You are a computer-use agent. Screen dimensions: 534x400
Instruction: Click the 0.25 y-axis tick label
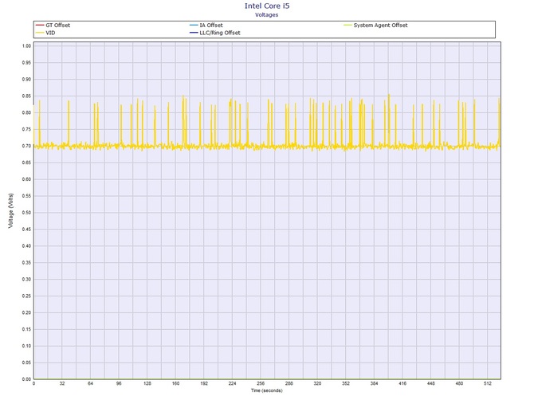(26, 296)
